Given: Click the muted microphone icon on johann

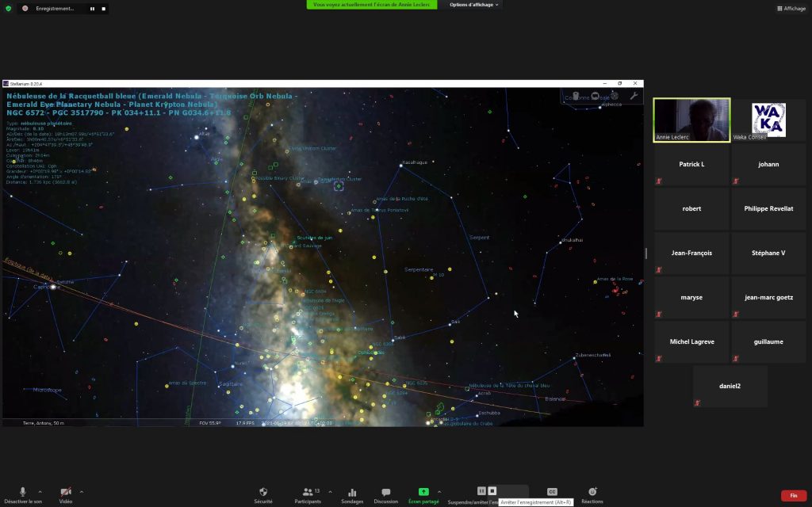Looking at the screenshot, I should click(736, 181).
